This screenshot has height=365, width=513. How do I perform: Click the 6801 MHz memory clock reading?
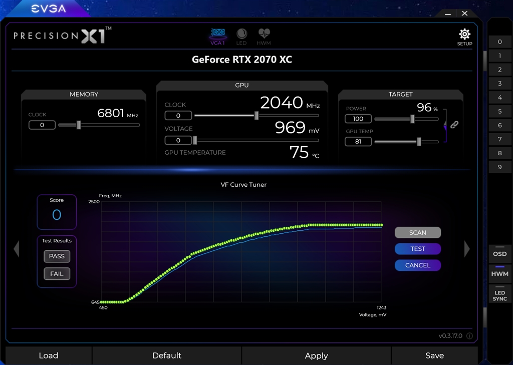coord(118,114)
